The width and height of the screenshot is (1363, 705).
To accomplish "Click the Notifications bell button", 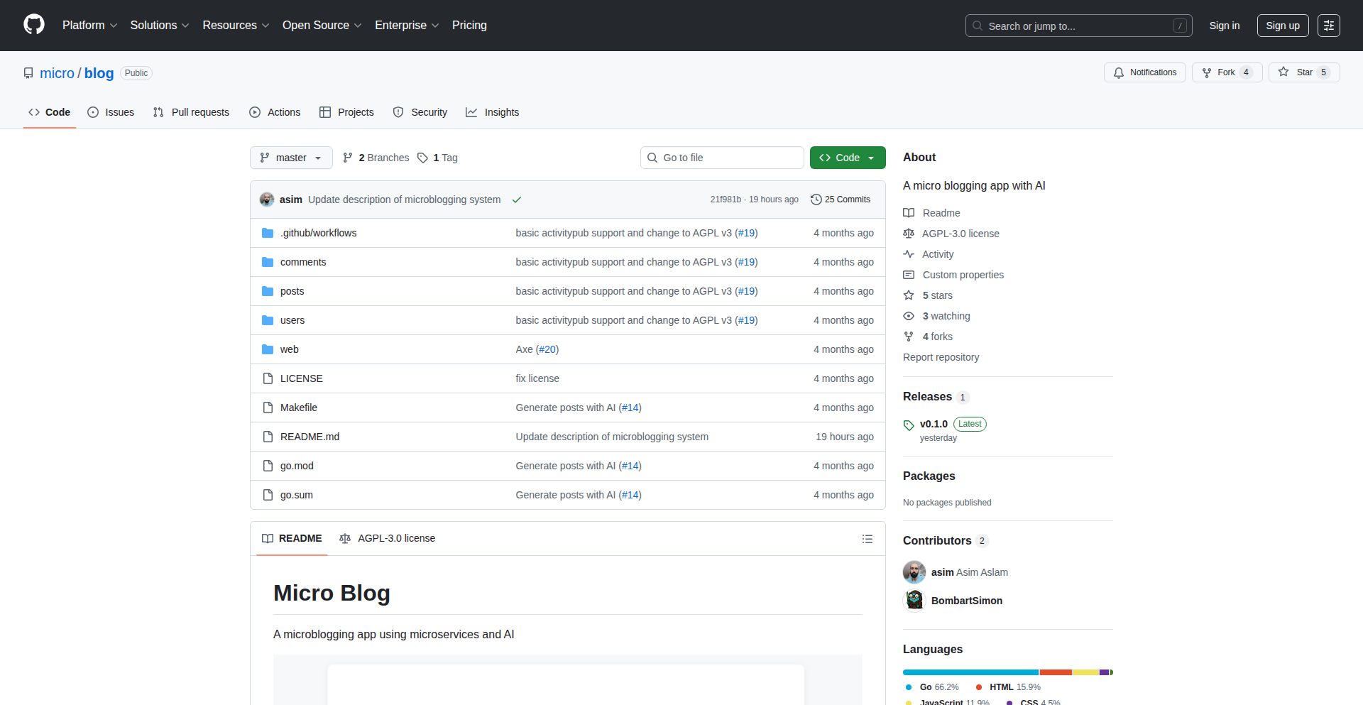I will click(1144, 72).
